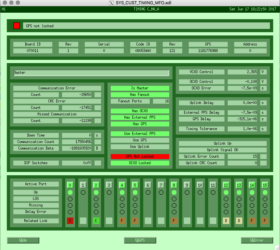Screen dimensions: 280x250
Task: Click the Communication Count value 17550456
Action: [77, 142]
